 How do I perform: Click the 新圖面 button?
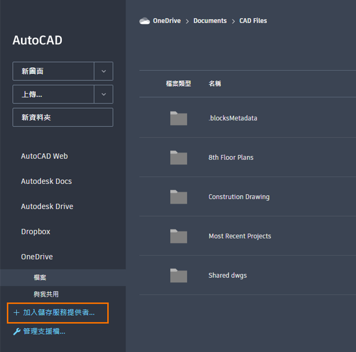point(53,71)
